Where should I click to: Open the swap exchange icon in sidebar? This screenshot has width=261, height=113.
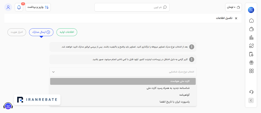click(251, 46)
